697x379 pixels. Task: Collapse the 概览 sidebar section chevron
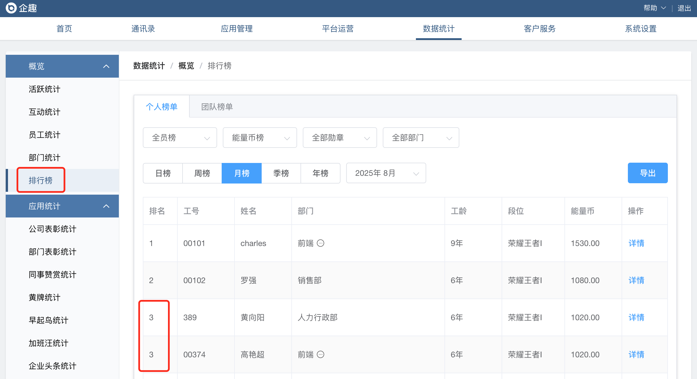coord(106,66)
